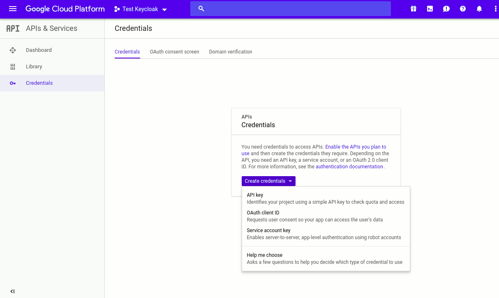Image resolution: width=499 pixels, height=298 pixels.
Task: Click the gift free trial icon
Action: pyautogui.click(x=414, y=9)
